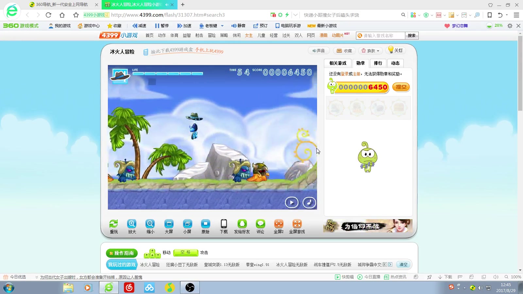Open the 射击 category menu
The image size is (523, 294).
(199, 35)
